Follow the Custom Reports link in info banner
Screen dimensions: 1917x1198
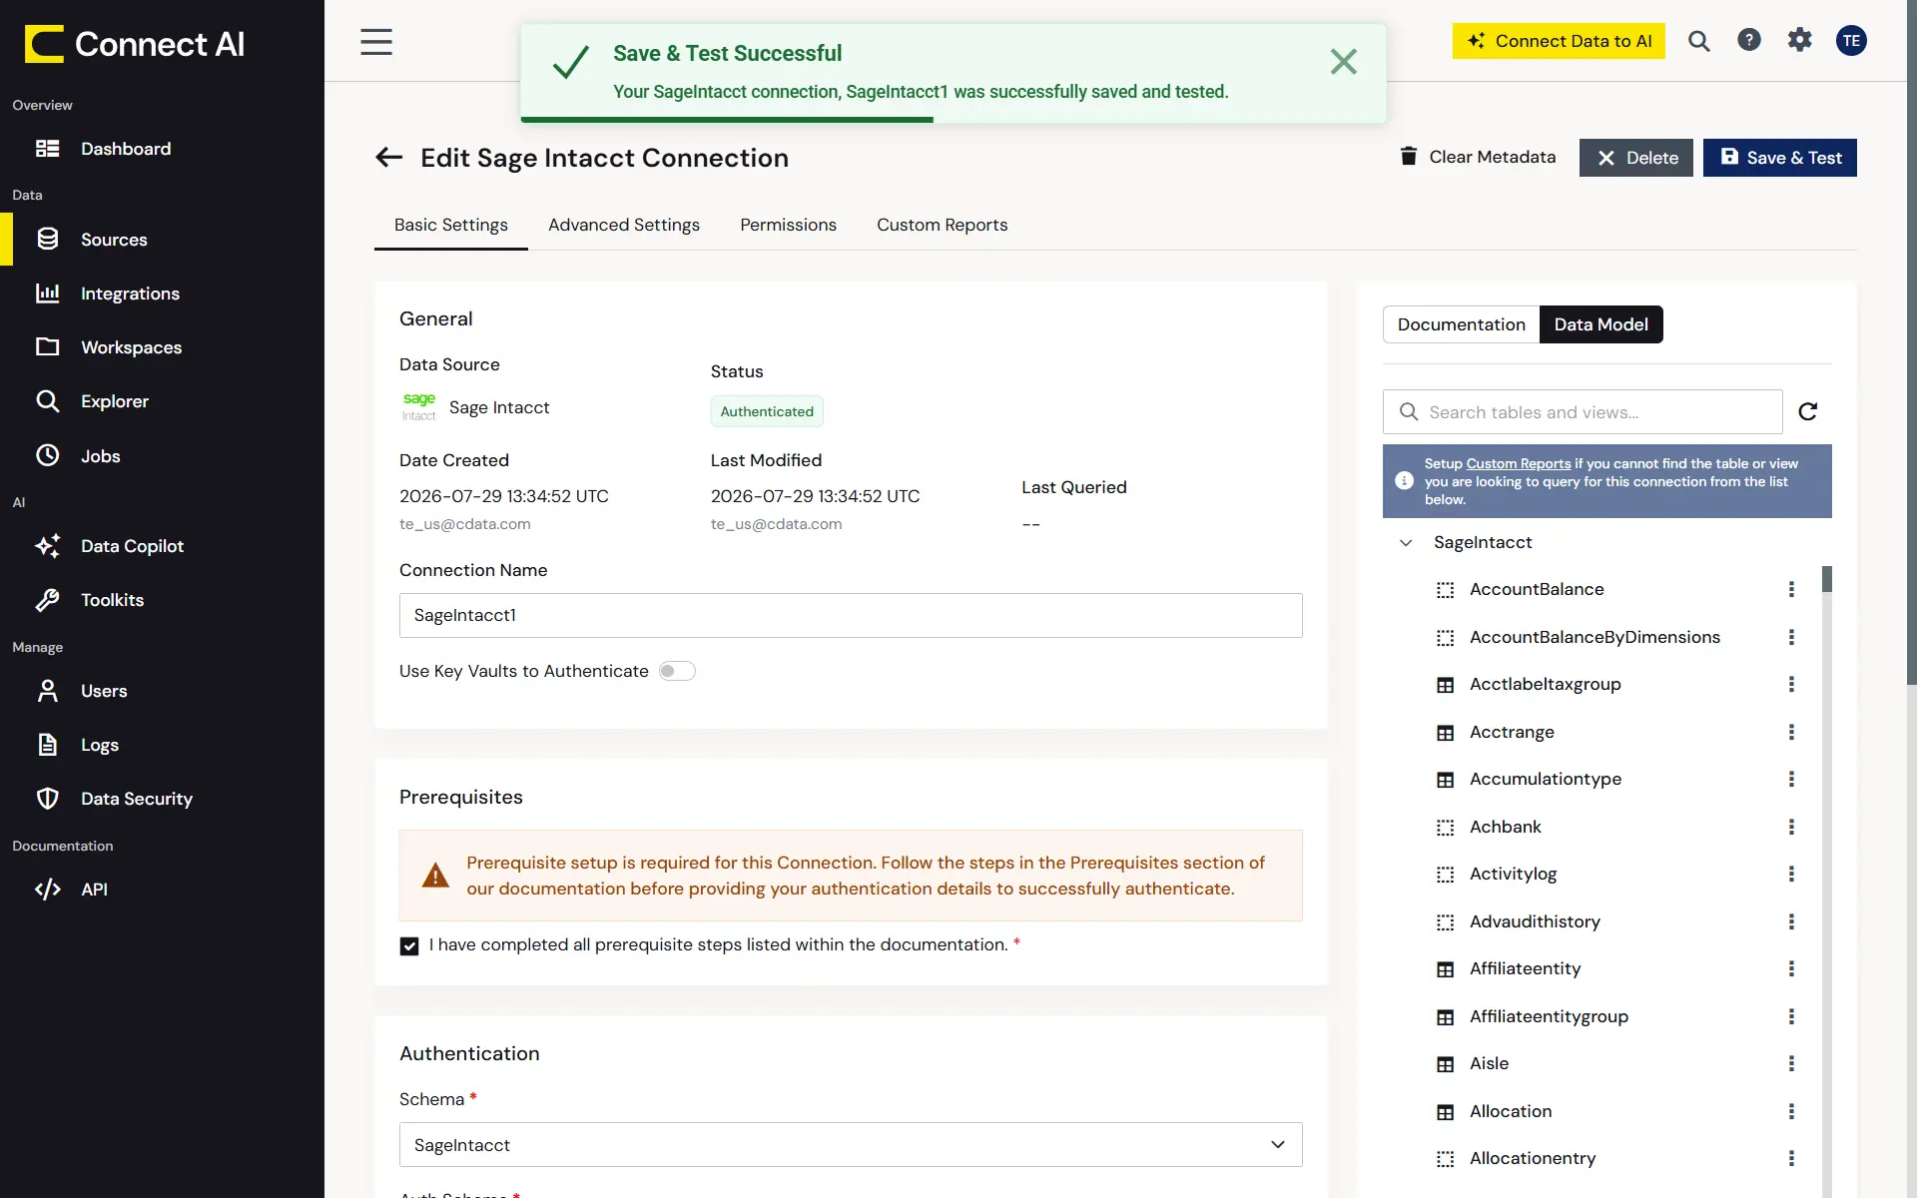click(x=1518, y=463)
